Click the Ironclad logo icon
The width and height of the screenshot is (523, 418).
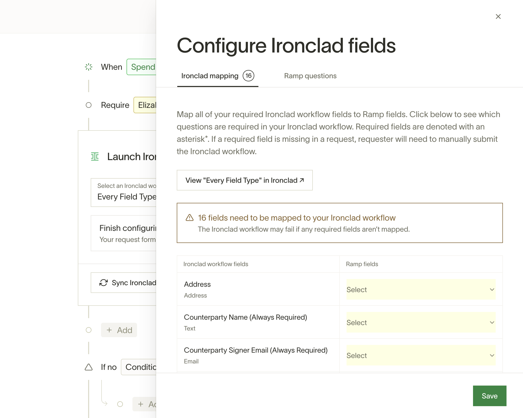coord(95,156)
